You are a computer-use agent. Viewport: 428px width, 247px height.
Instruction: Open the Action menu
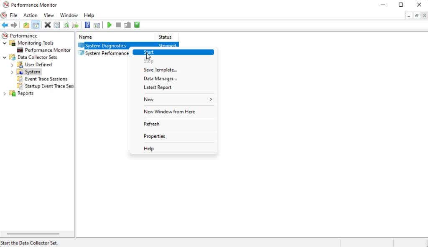pos(30,15)
